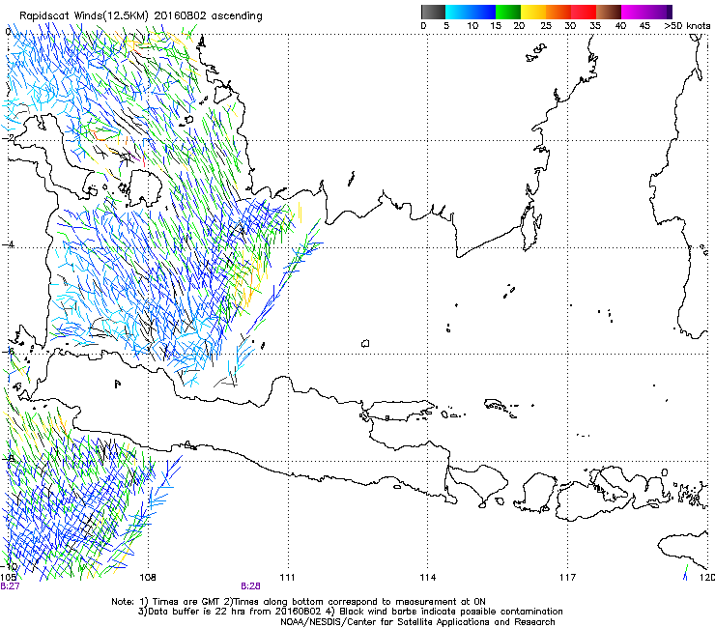Viewport: 715px width, 628px height.
Task: Click the brown 35-40 knots legend band
Action: point(609,12)
